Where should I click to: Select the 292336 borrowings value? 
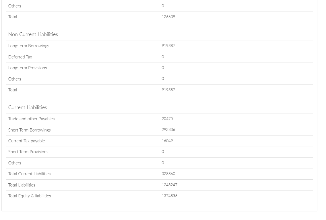pyautogui.click(x=168, y=129)
